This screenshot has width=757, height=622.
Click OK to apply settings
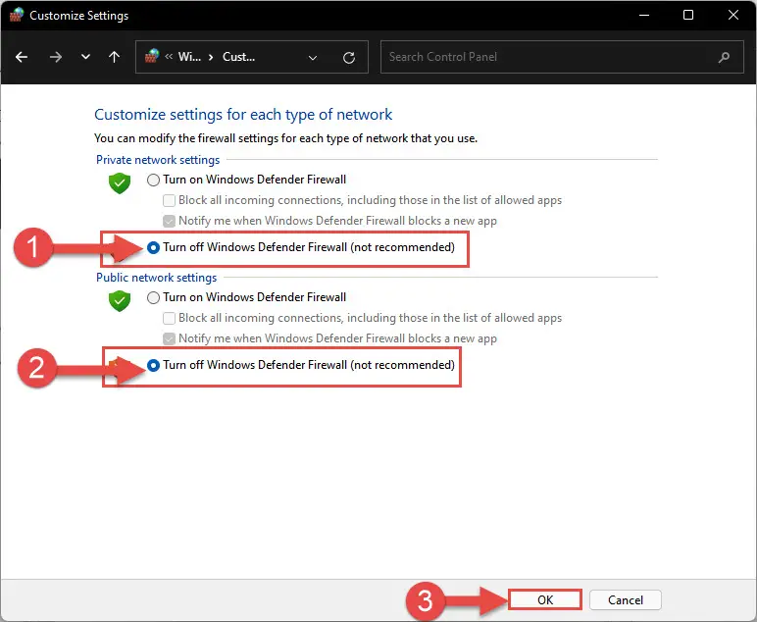tap(545, 599)
